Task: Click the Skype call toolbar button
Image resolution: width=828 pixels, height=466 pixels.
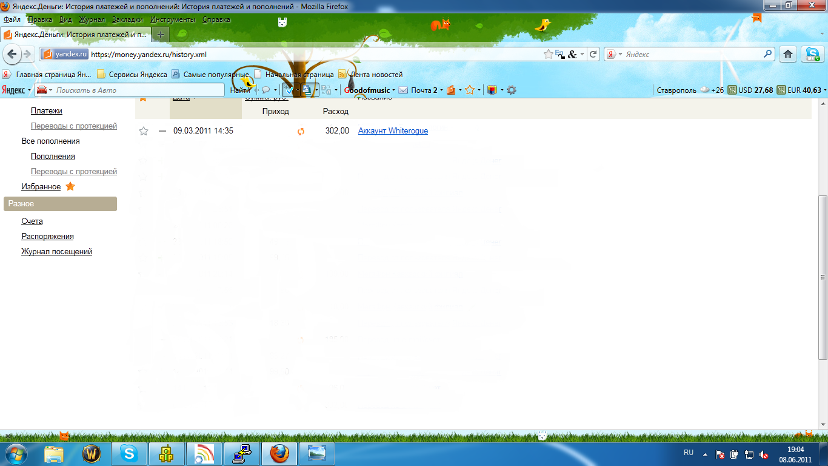Action: tap(812, 54)
